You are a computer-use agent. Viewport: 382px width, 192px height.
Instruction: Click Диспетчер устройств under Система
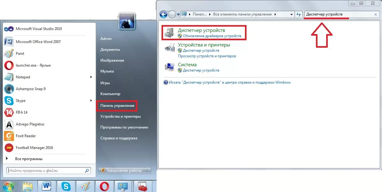(x=201, y=70)
